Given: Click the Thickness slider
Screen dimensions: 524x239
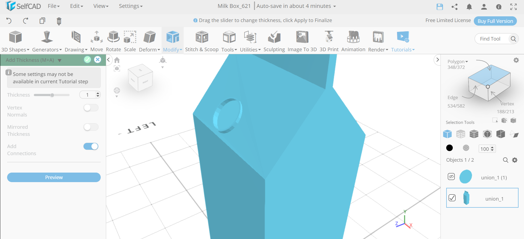Looking at the screenshot, I should tap(52, 95).
